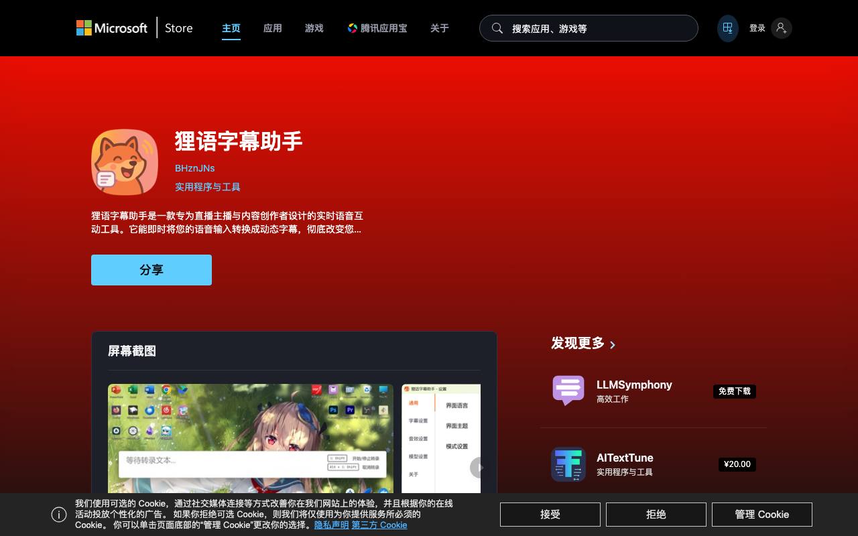This screenshot has width=858, height=536.
Task: Focus the 搜索应用、游戏等 search field
Action: click(x=589, y=28)
